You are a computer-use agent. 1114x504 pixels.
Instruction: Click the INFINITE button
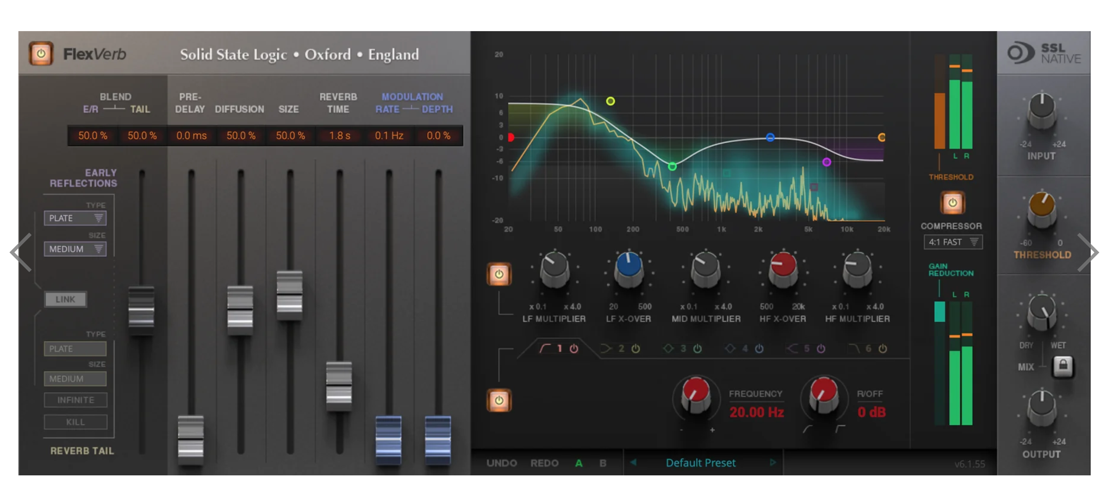[x=76, y=400]
